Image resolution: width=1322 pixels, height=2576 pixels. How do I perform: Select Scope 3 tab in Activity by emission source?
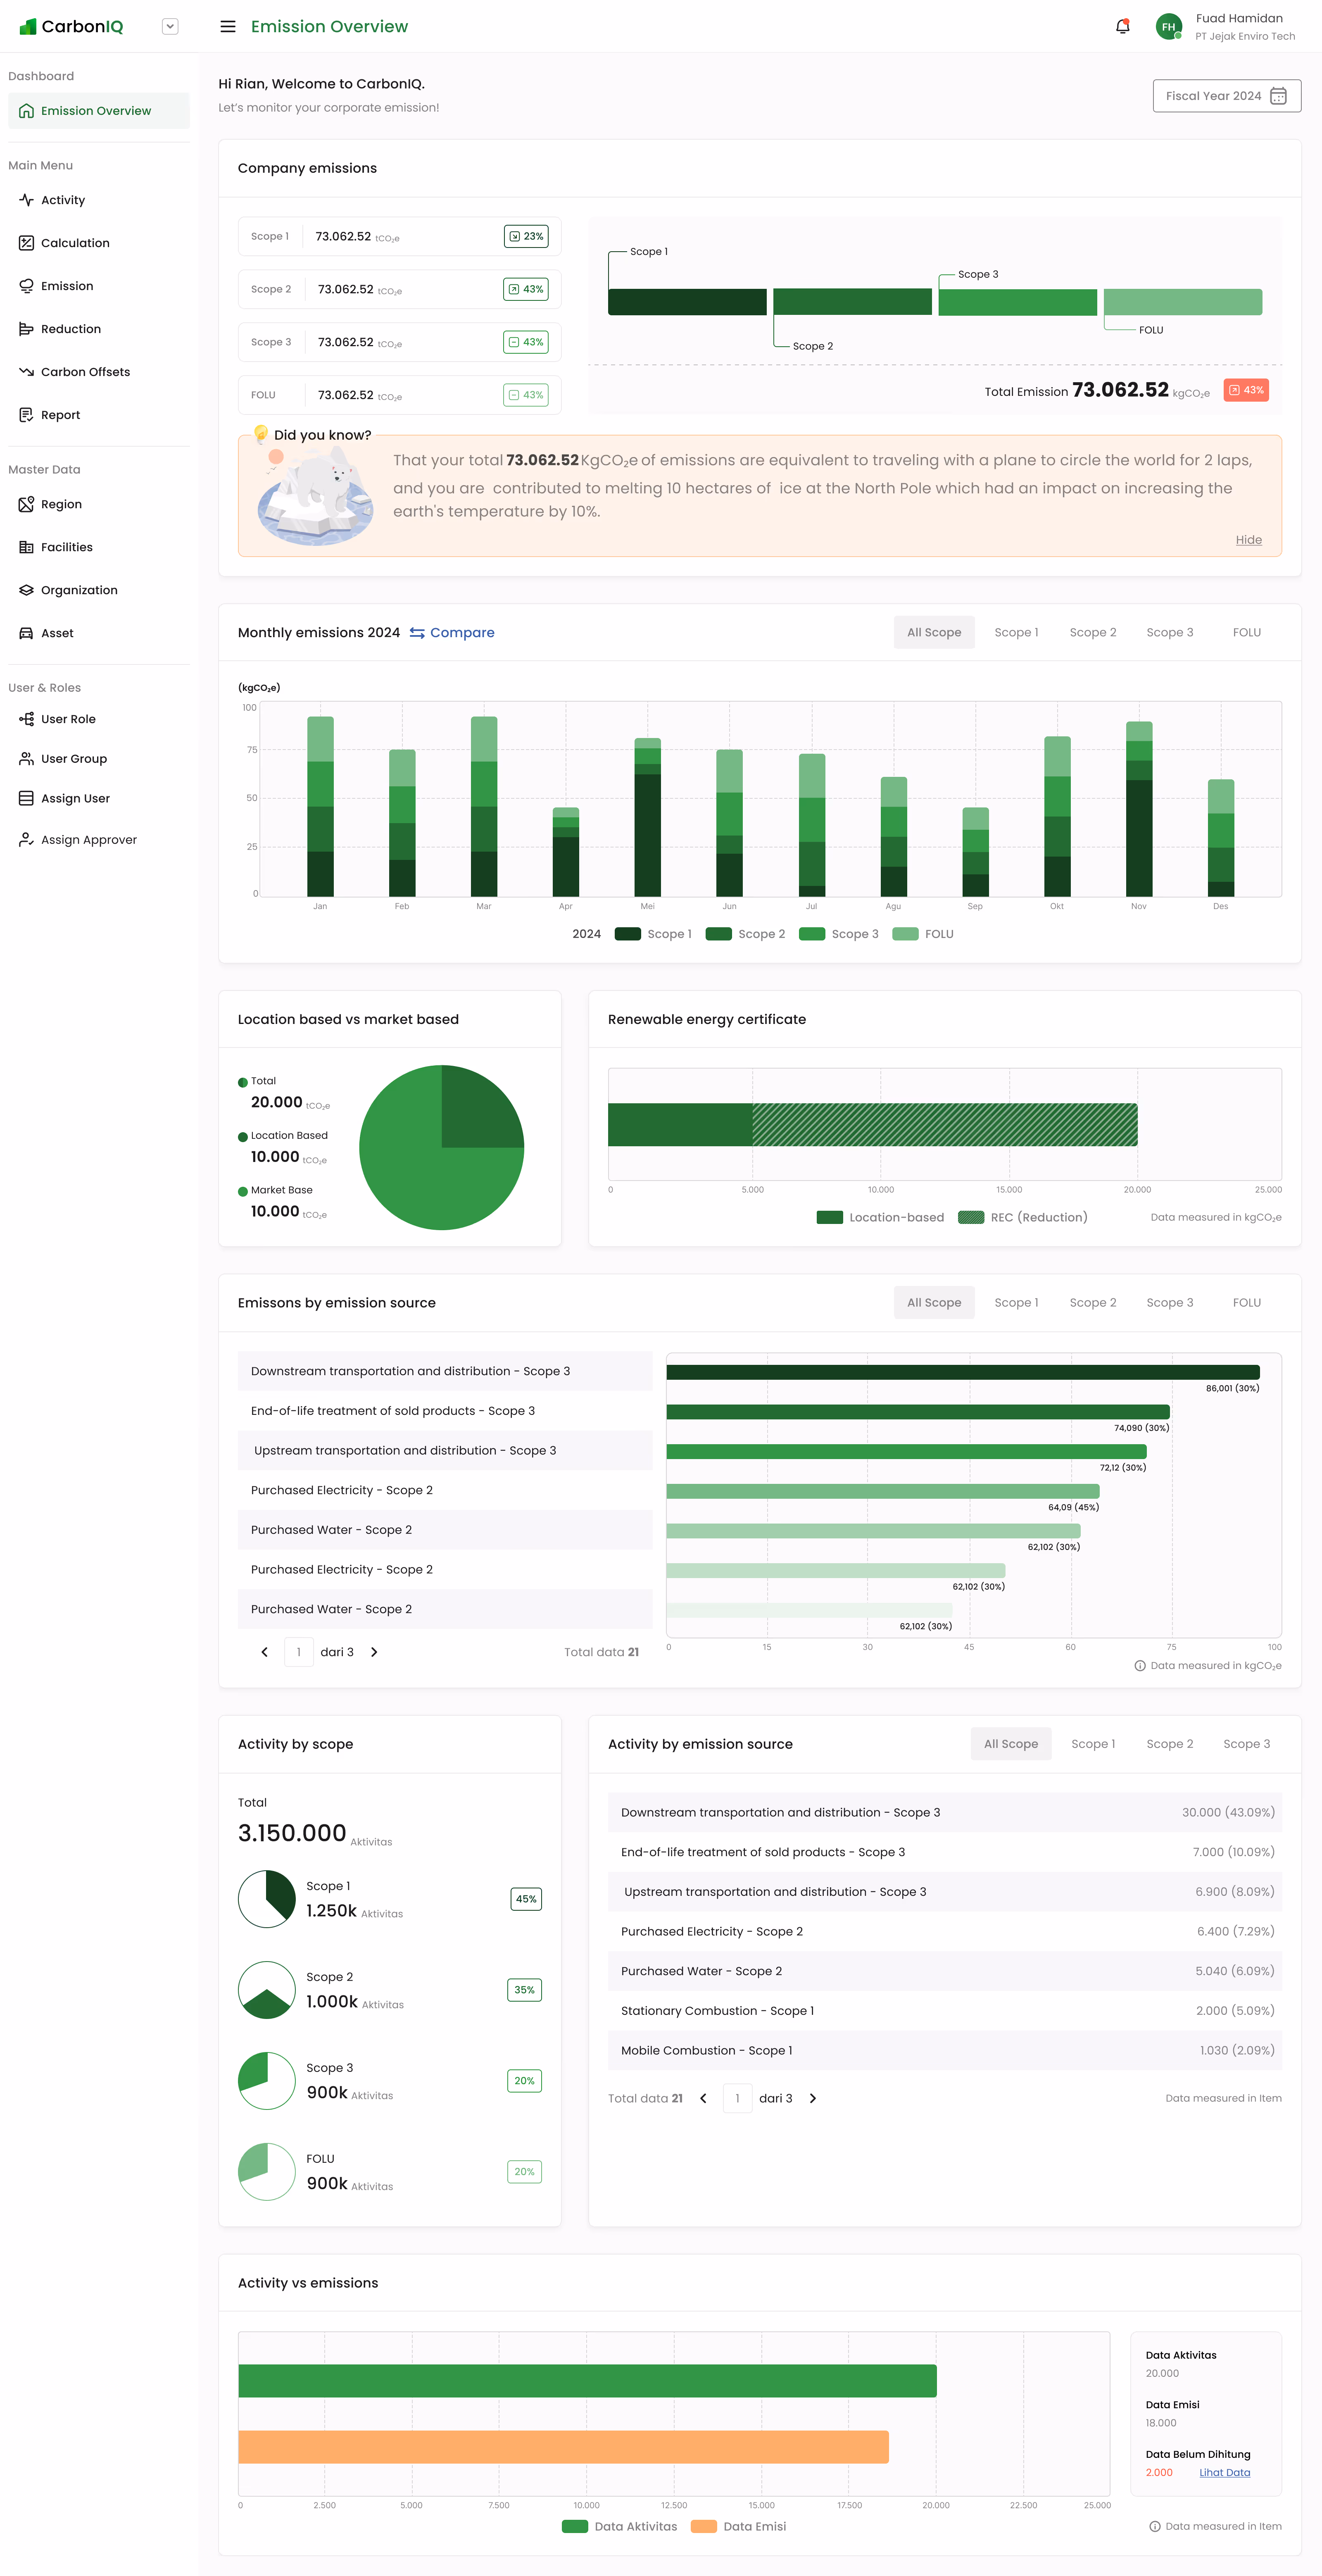click(x=1247, y=1744)
